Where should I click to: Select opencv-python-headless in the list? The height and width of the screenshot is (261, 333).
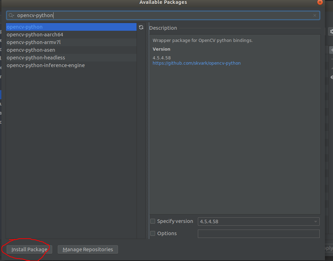pyautogui.click(x=71, y=58)
